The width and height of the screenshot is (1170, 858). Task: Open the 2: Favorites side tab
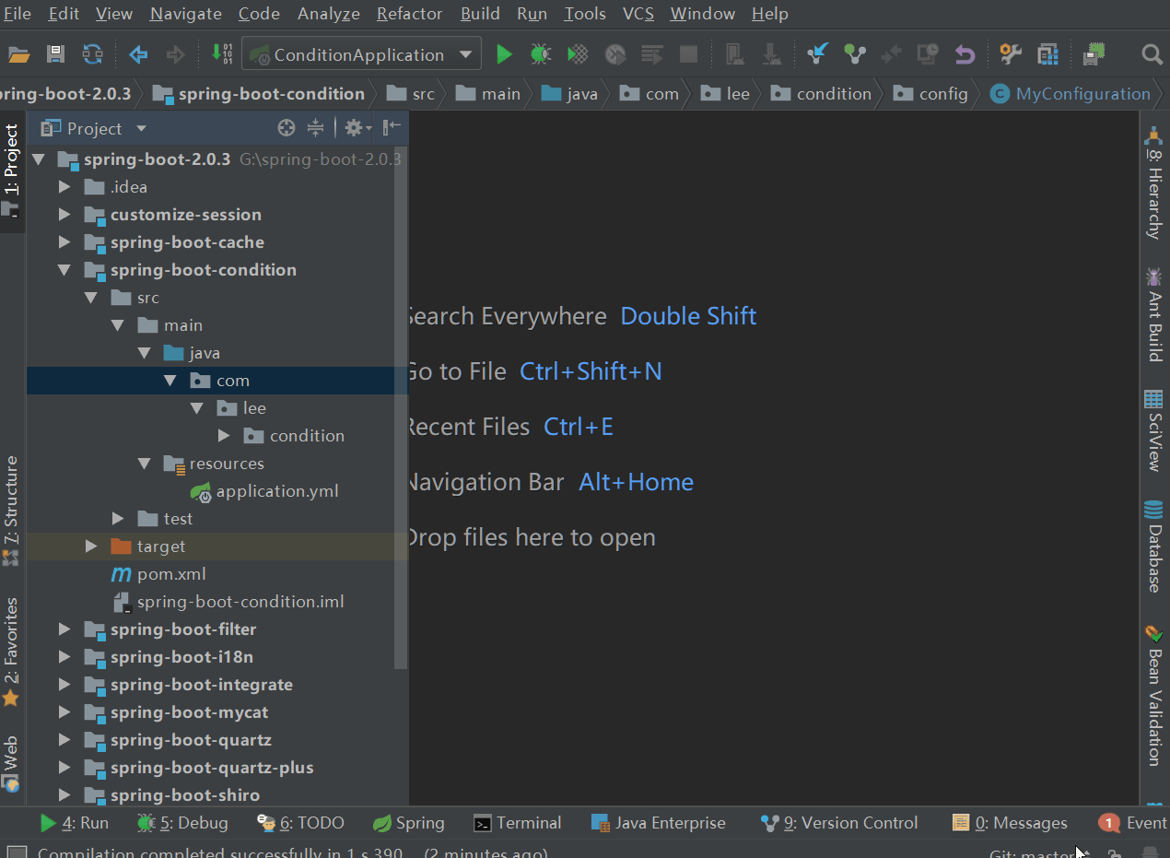tap(11, 651)
